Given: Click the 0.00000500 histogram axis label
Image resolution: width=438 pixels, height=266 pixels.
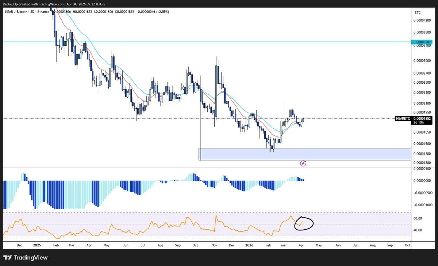Looking at the screenshot, I should point(422,168).
